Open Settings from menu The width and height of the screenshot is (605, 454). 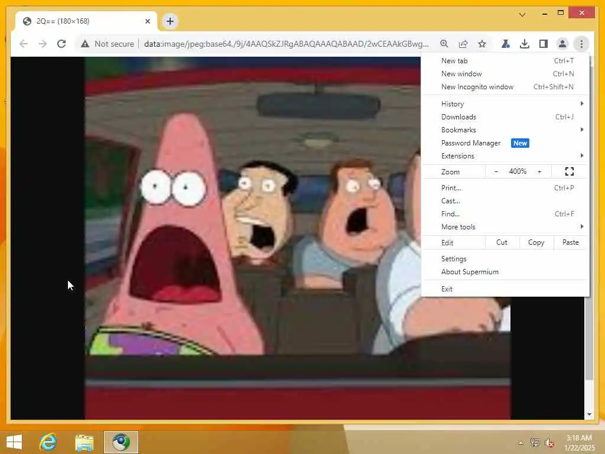click(506, 259)
